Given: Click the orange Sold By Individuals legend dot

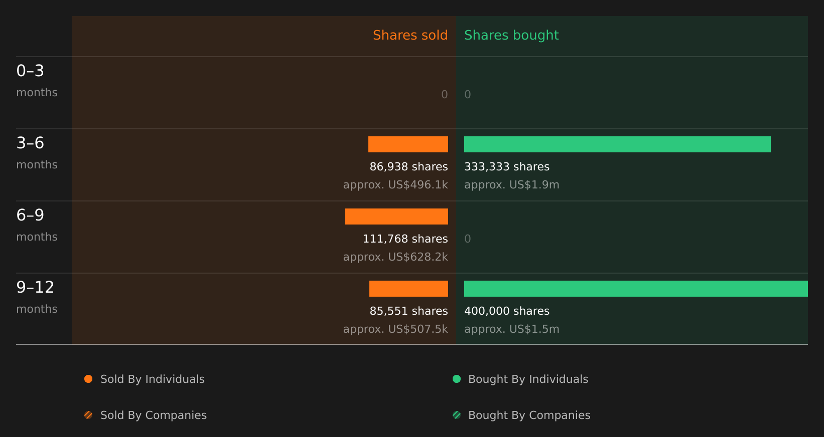Looking at the screenshot, I should point(88,379).
